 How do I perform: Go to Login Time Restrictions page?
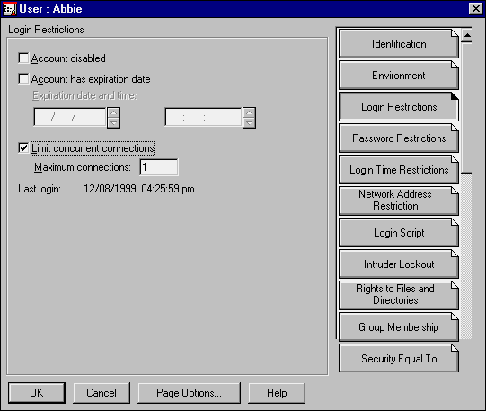[399, 170]
